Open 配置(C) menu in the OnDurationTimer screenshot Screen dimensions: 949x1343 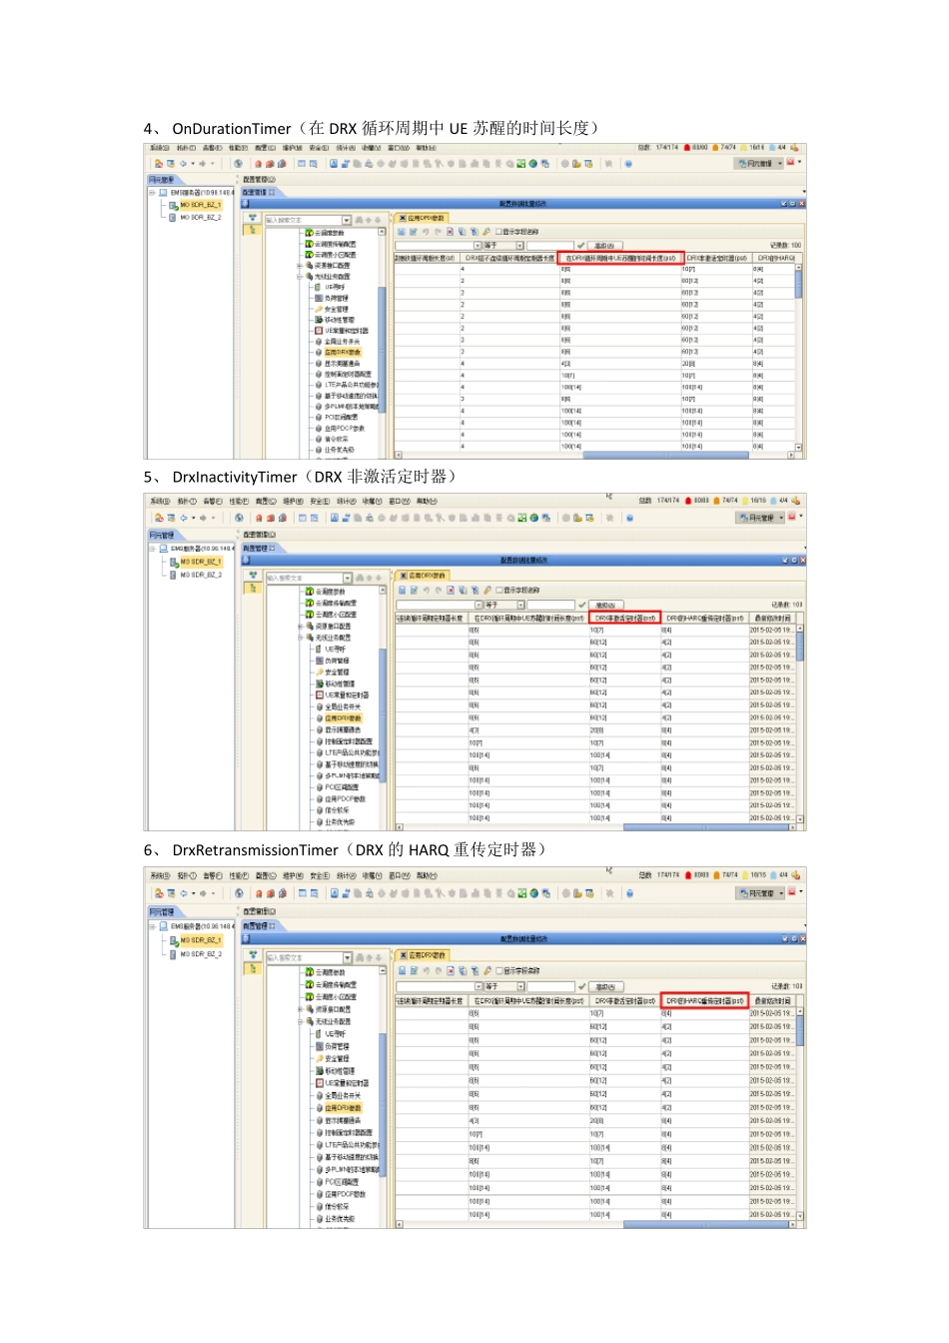point(265,148)
